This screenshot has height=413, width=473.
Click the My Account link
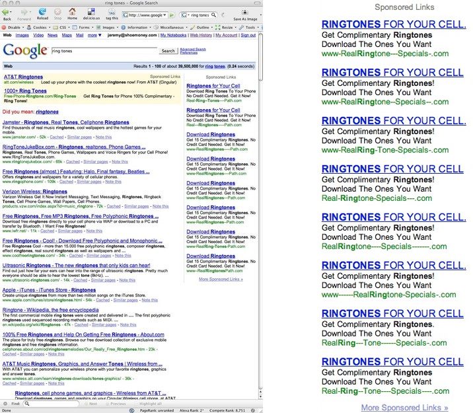pyautogui.click(x=226, y=35)
